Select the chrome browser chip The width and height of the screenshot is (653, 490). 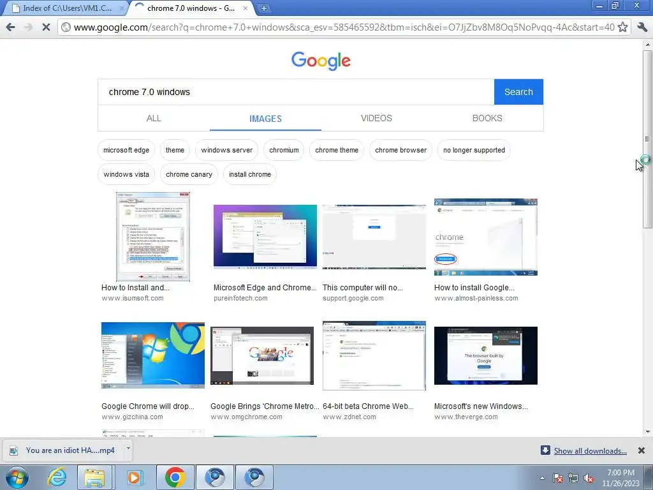click(400, 150)
